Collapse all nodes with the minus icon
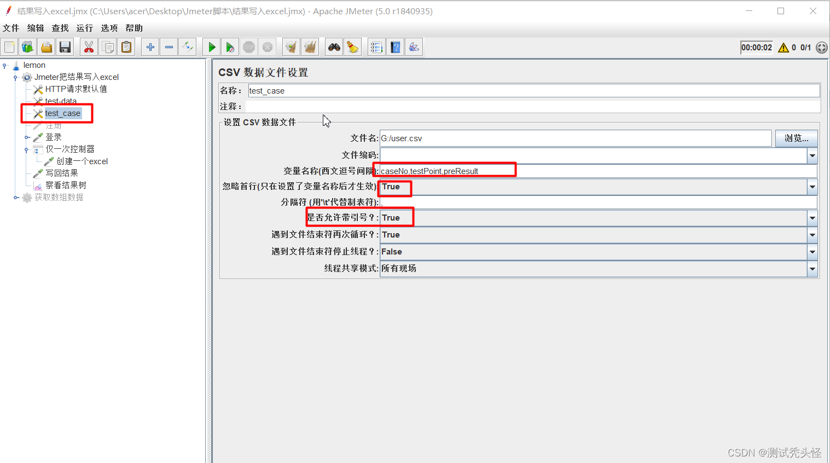The height and width of the screenshot is (463, 830). (169, 47)
